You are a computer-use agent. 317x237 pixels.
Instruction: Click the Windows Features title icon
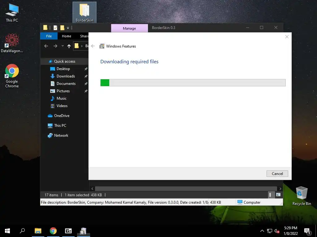tap(102, 46)
